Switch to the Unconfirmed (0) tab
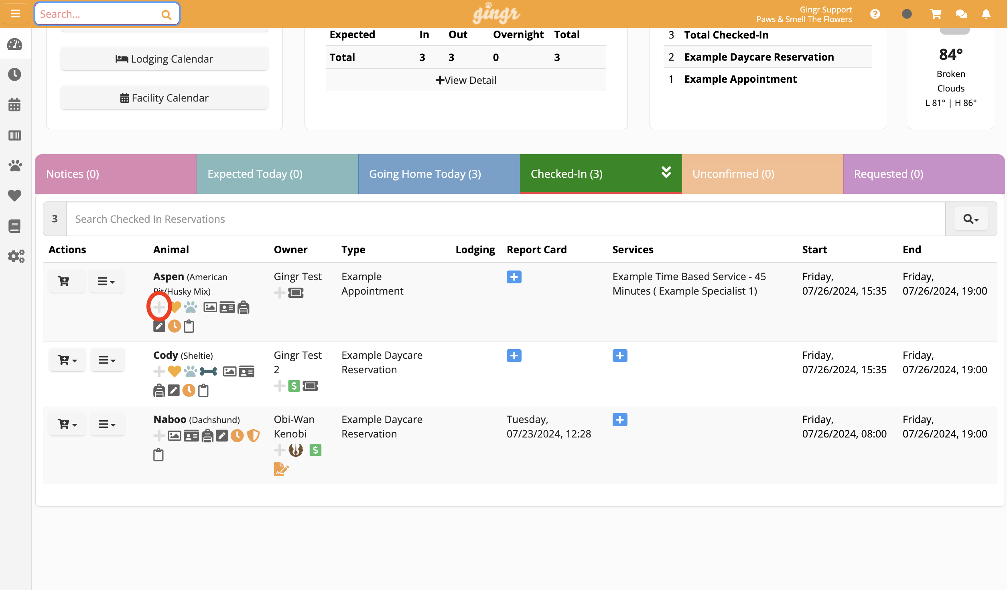1007x590 pixels. 762,174
